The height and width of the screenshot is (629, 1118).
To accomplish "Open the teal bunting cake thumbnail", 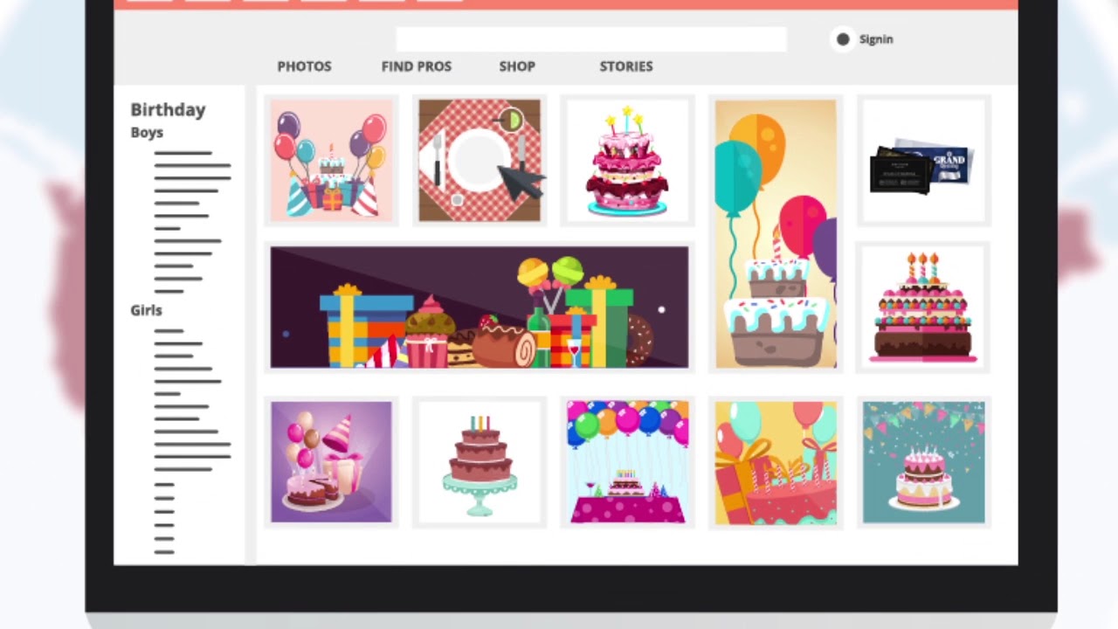I will coord(923,462).
